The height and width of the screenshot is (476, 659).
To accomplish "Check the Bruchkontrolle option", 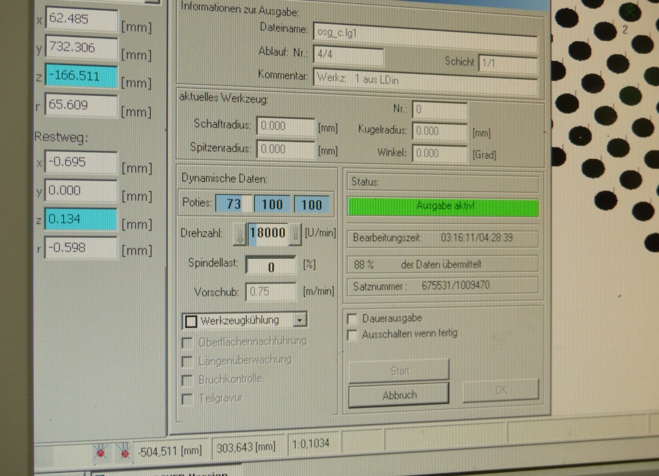I will tap(188, 380).
